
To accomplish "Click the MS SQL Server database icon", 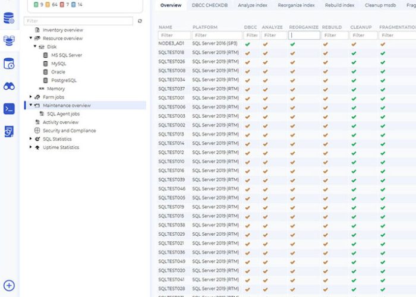I will 46,55.
